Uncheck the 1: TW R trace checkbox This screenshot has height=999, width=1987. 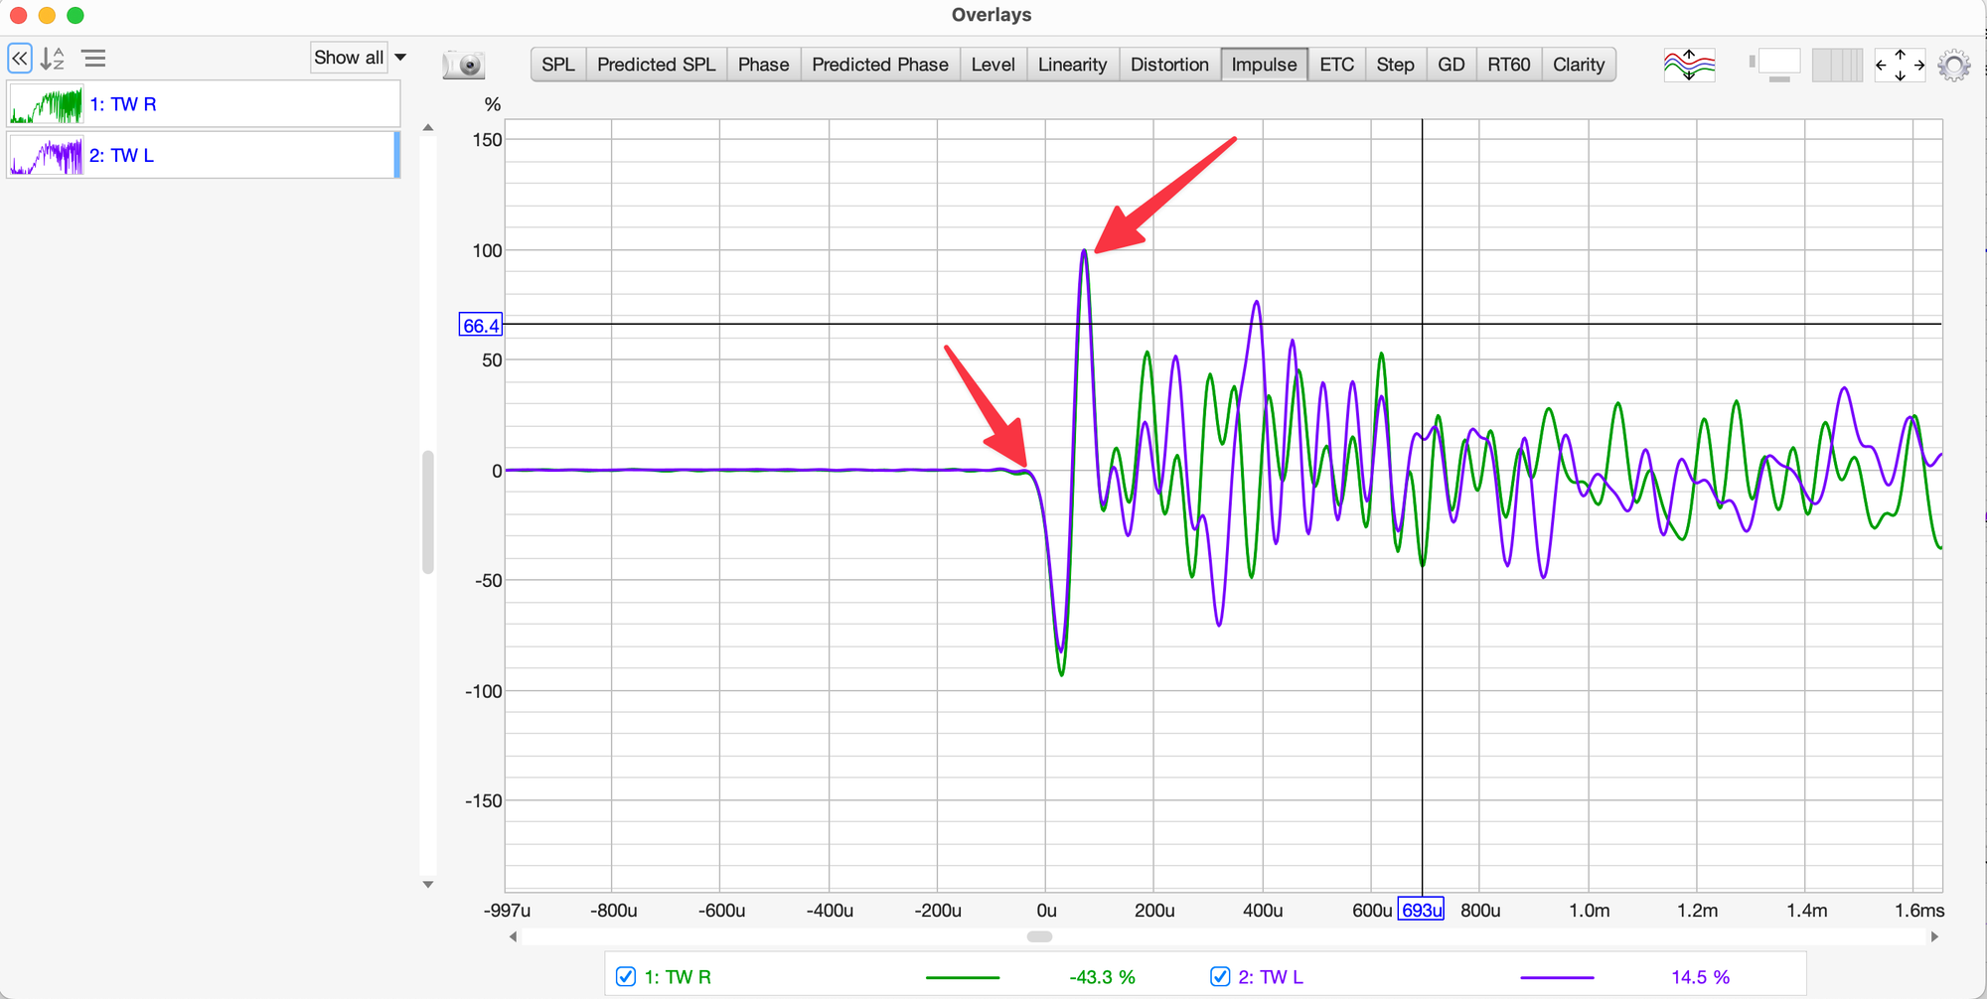tap(626, 977)
